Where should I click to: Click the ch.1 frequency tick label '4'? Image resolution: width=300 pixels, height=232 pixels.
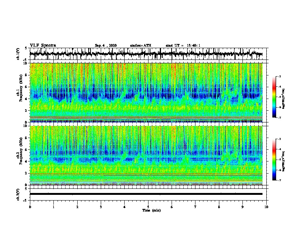tap(26, 99)
